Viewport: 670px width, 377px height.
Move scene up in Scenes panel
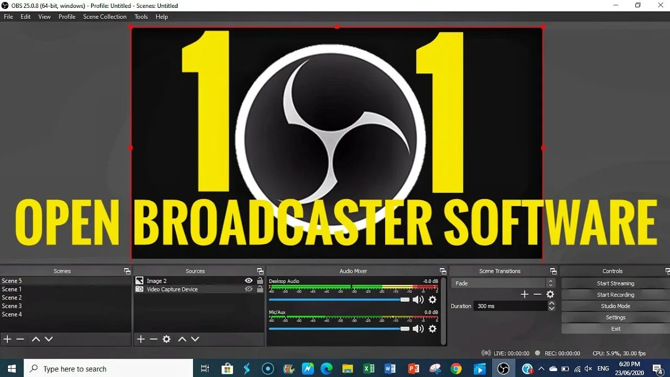click(36, 339)
